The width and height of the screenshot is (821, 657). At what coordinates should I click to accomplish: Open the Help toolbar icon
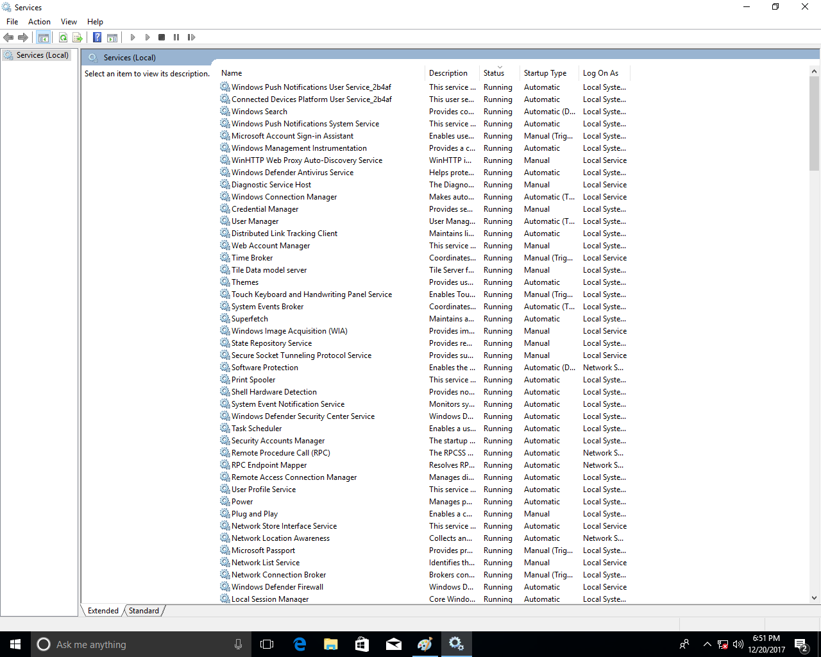(x=97, y=38)
